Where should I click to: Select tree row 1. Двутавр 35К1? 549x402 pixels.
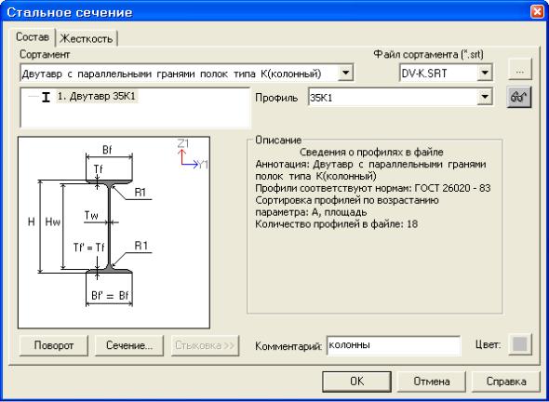(x=98, y=97)
